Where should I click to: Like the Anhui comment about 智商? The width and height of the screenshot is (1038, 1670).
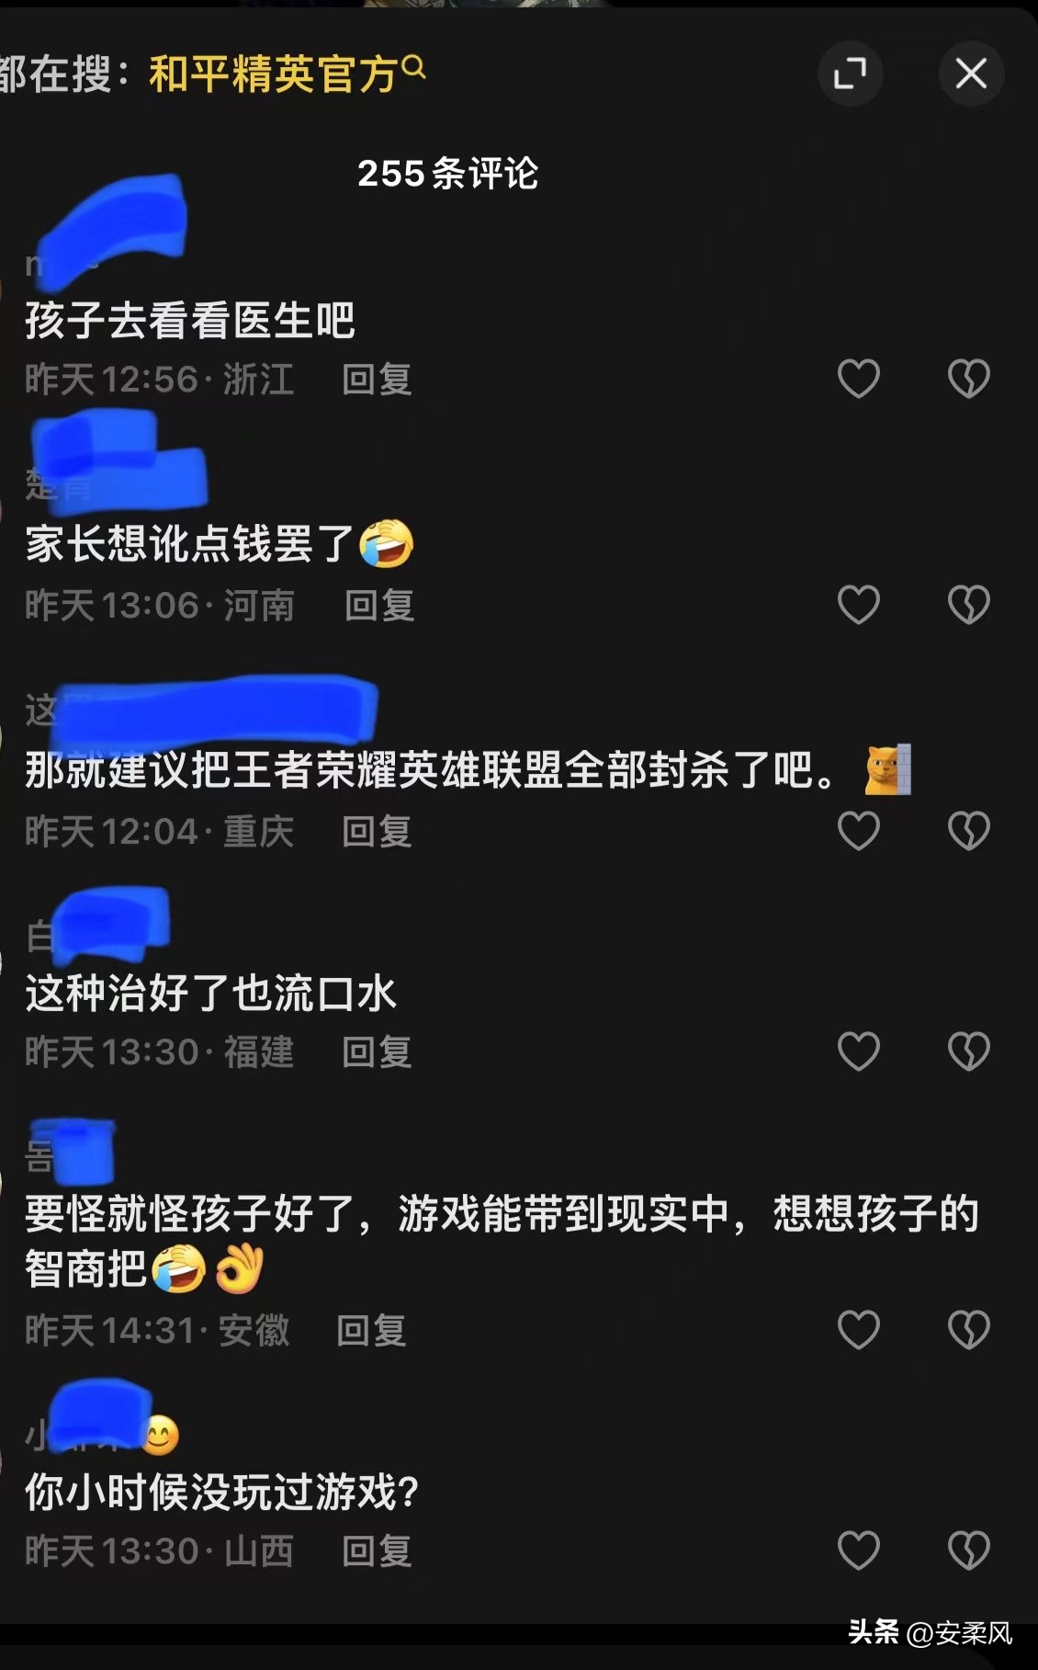tap(859, 1330)
